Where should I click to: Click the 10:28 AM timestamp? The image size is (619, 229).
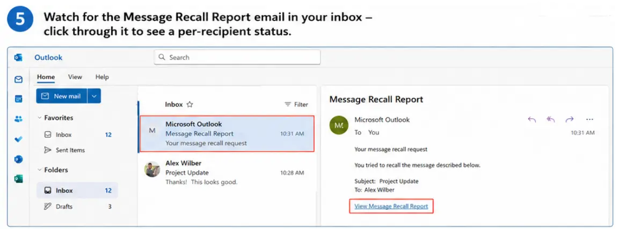[292, 173]
